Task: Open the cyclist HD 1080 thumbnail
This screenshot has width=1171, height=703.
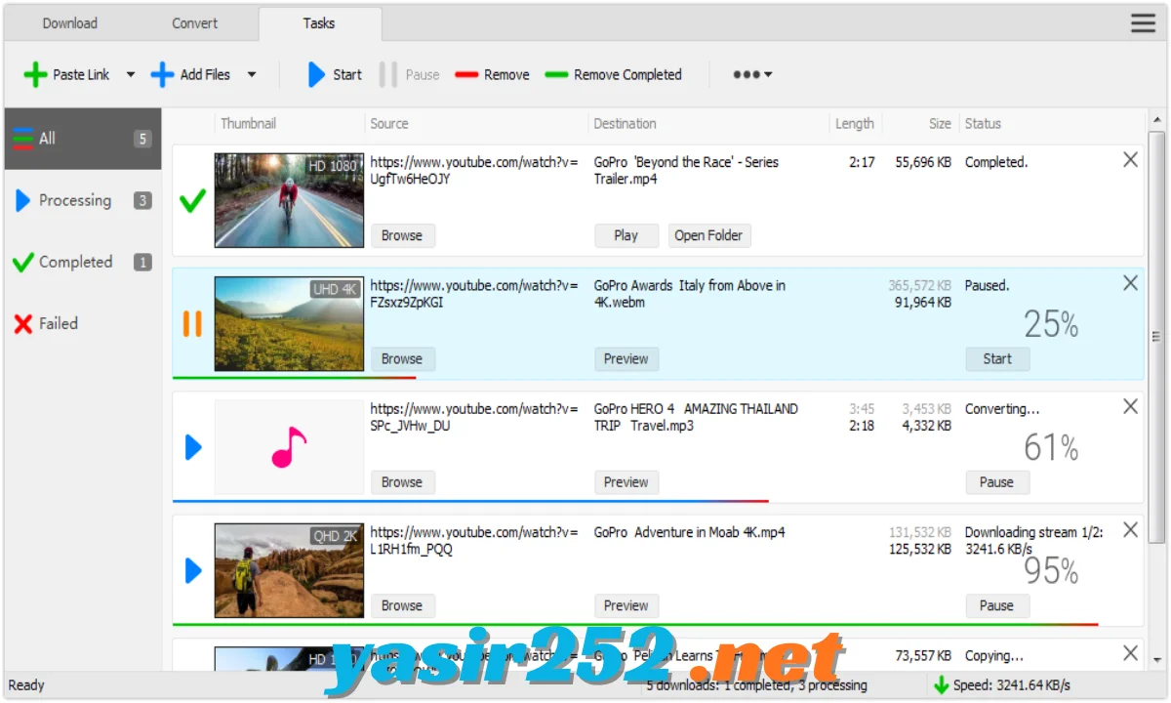Action: point(289,200)
